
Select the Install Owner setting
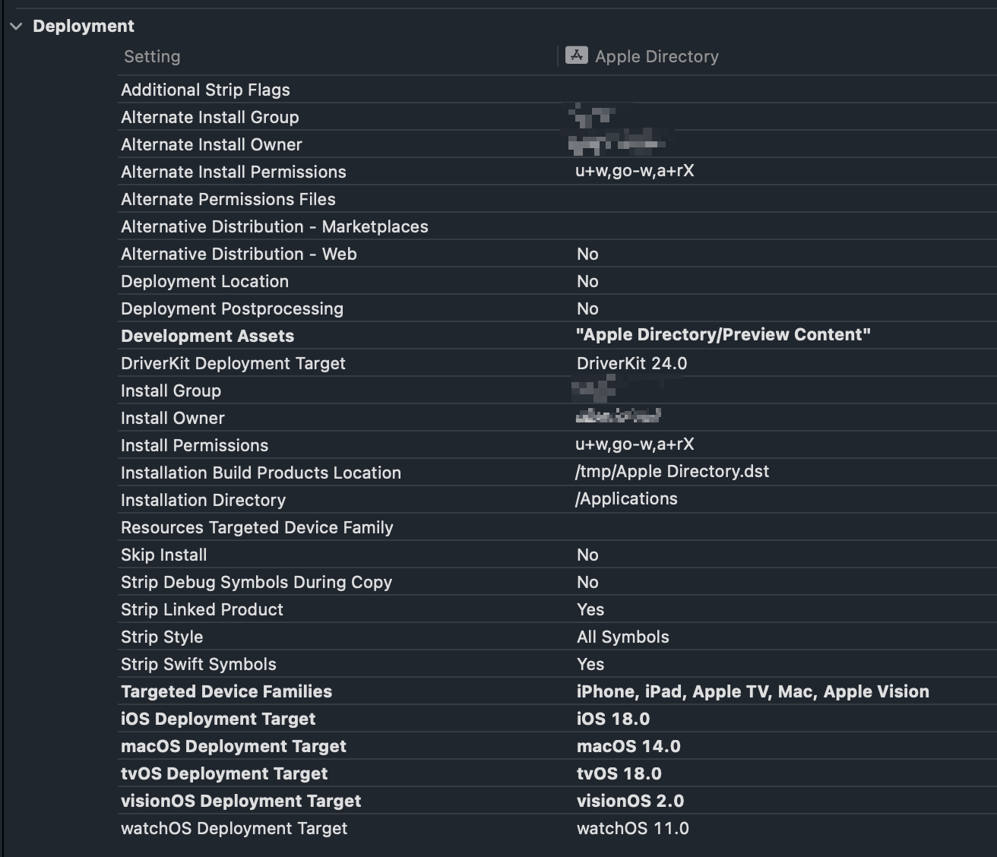point(172,418)
